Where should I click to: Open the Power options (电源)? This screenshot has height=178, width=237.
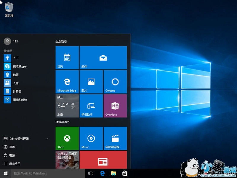(x=12, y=155)
